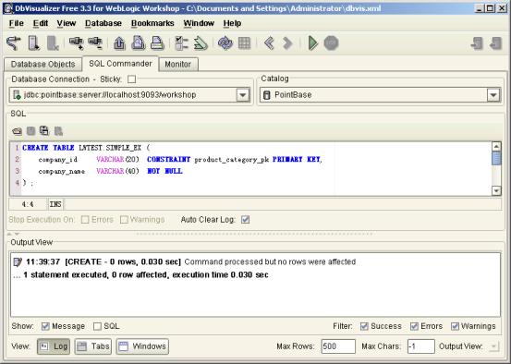Click the reconnect plug cable icon in toolbar
Image resolution: width=511 pixels, height=364 pixels.
[14, 42]
